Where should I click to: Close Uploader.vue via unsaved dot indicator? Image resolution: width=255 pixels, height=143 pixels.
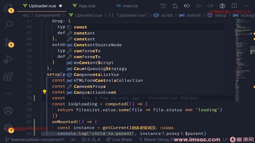61,6
